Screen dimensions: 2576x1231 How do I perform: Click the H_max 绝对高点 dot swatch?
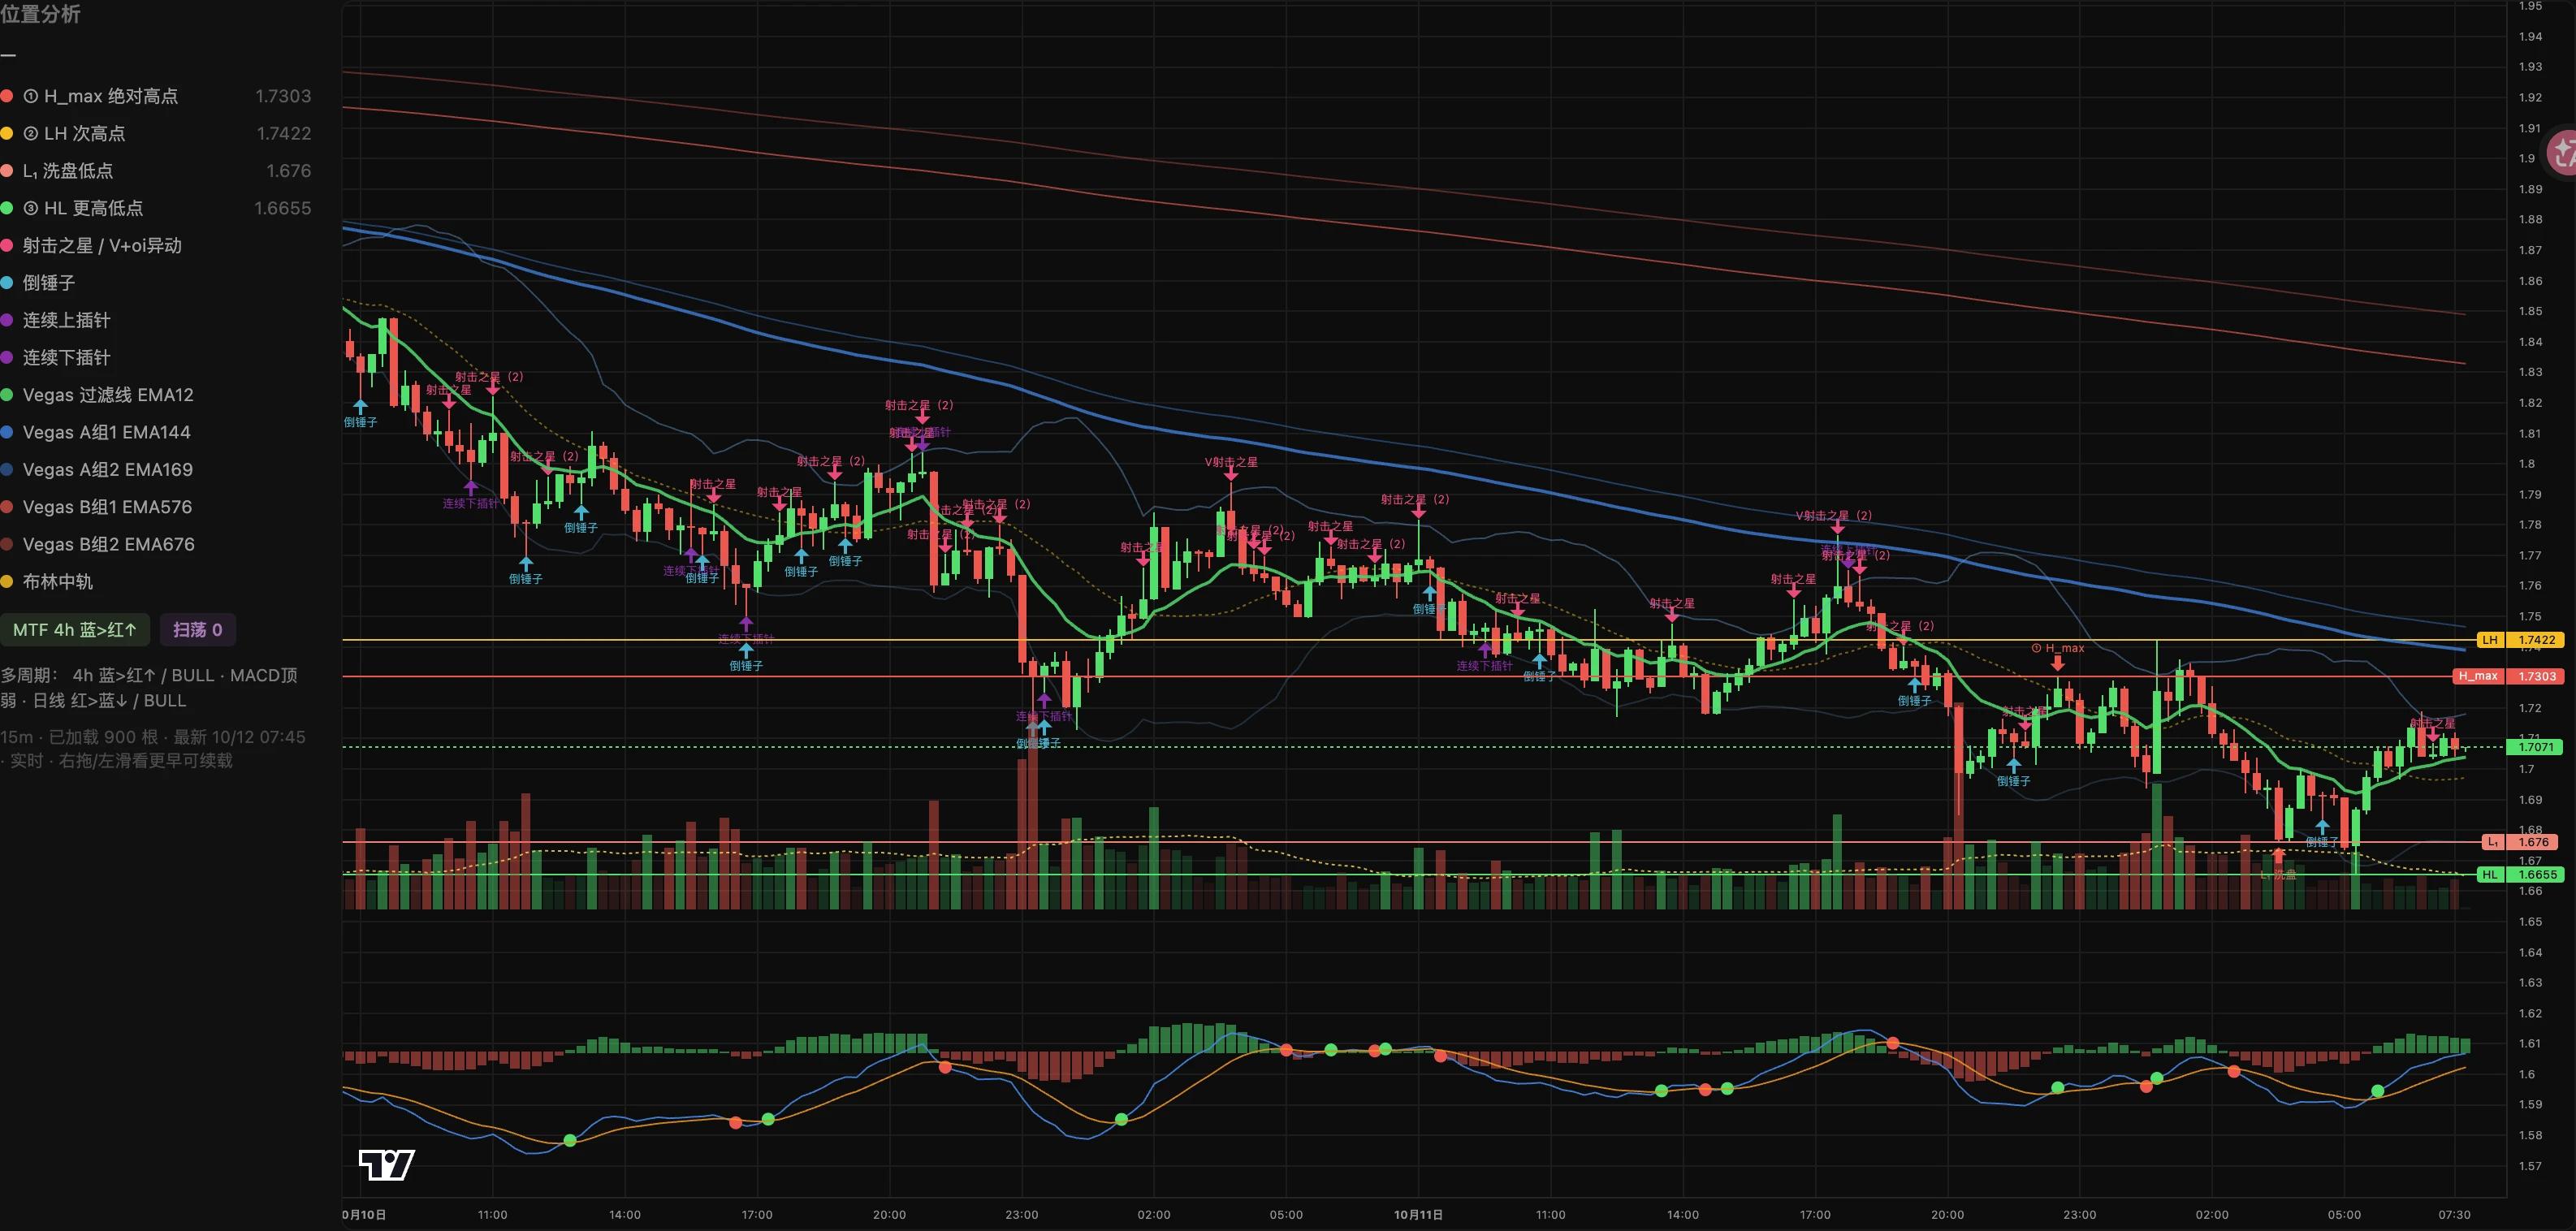click(6, 96)
